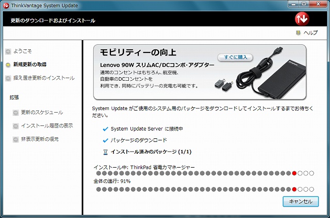Maximize the System Update window
Image resolution: width=330 pixels, height=218 pixels.
pos(304,4)
